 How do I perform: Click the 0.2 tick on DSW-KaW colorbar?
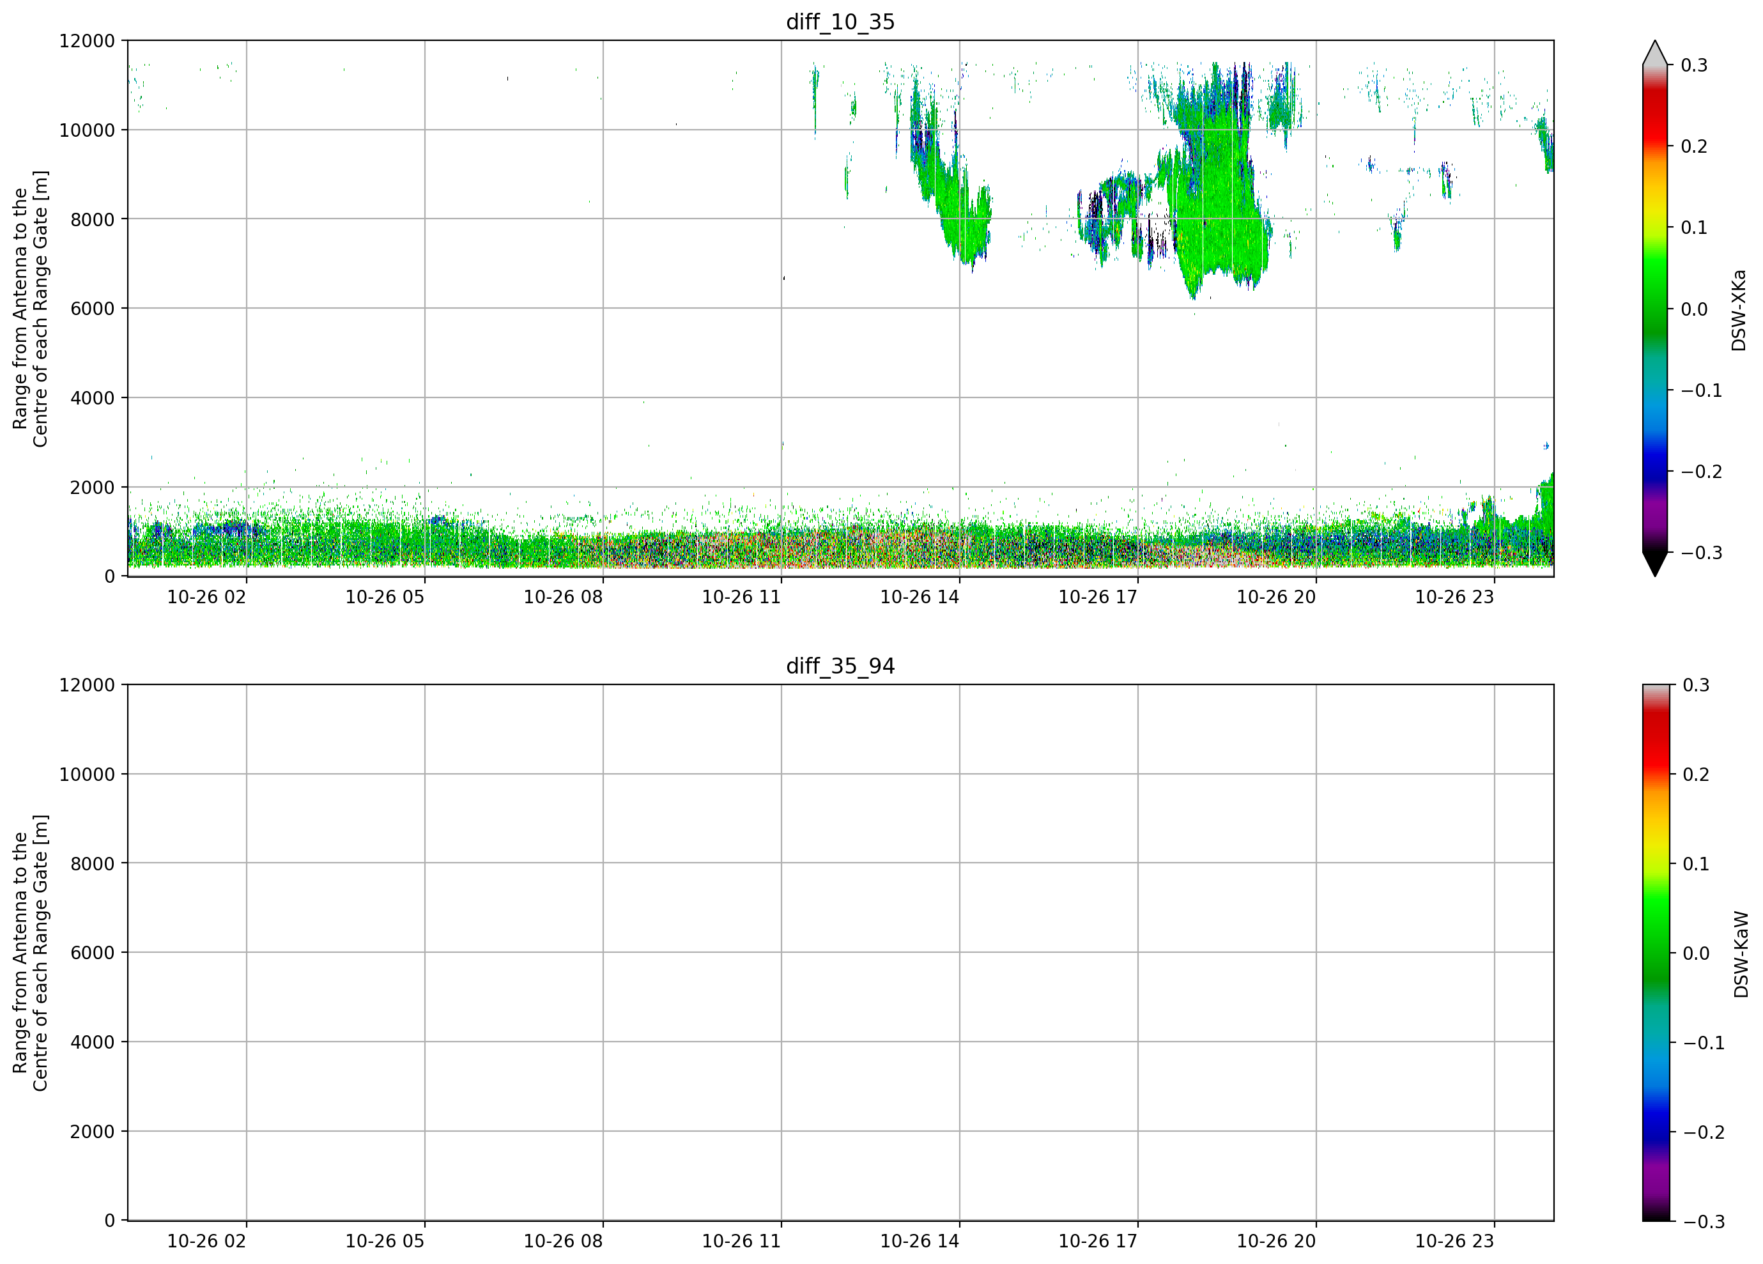(x=1695, y=775)
